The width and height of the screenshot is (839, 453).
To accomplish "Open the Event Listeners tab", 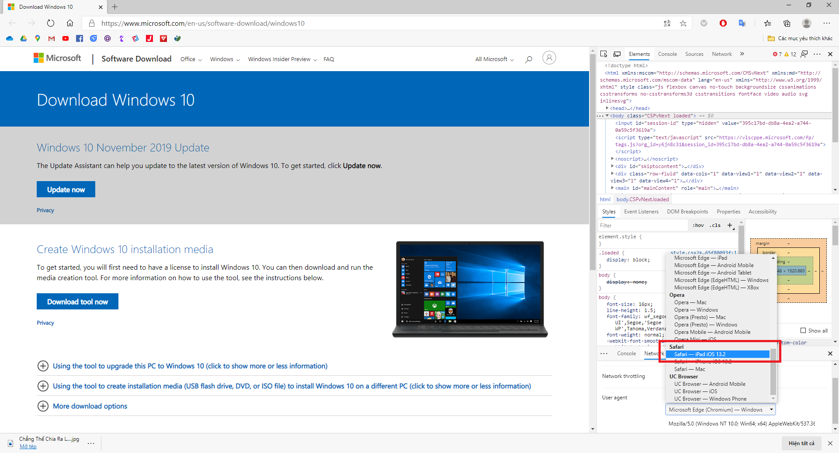I will click(x=641, y=212).
